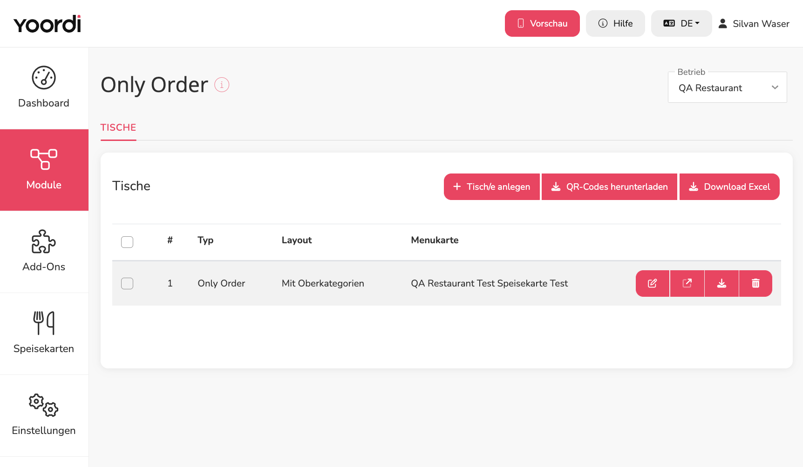Click the info icon beside Only Order

(x=222, y=85)
